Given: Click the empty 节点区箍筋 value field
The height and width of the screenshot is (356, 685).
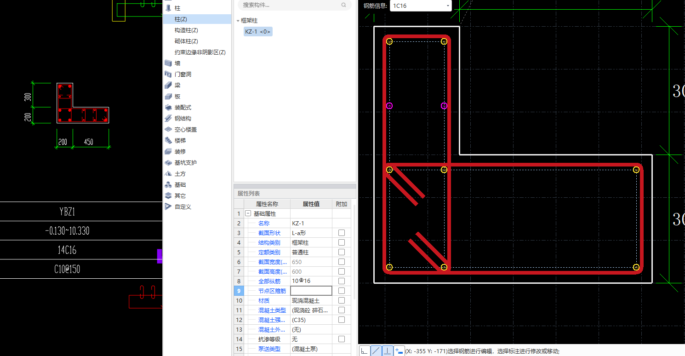Looking at the screenshot, I should (x=311, y=291).
